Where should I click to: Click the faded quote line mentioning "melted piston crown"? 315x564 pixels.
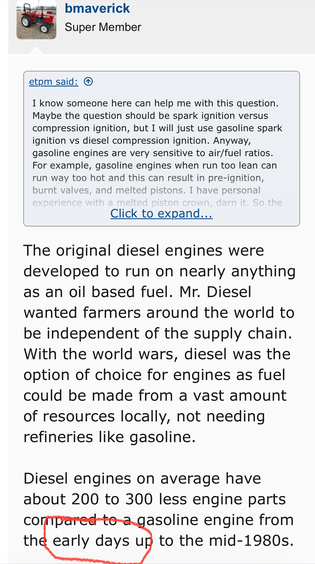[157, 203]
